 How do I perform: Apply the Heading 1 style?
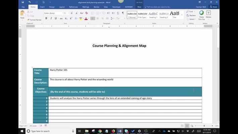[153, 15]
